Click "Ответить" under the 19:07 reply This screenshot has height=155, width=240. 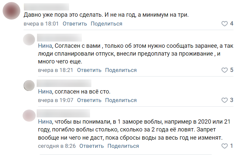click(x=89, y=100)
